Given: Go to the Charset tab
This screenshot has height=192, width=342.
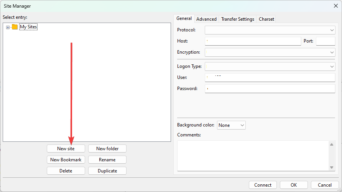Looking at the screenshot, I should [266, 19].
